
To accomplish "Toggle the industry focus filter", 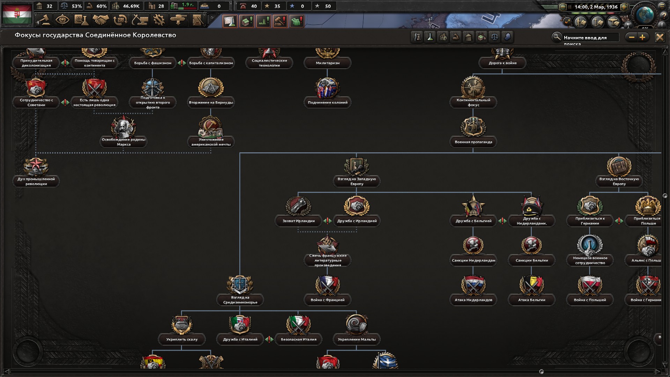I will pos(482,37).
